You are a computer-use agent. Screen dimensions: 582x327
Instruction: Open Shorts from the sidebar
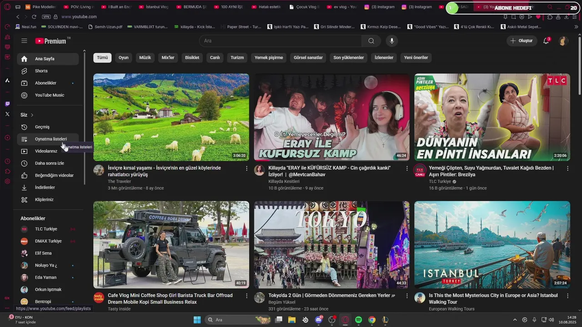tap(47, 71)
